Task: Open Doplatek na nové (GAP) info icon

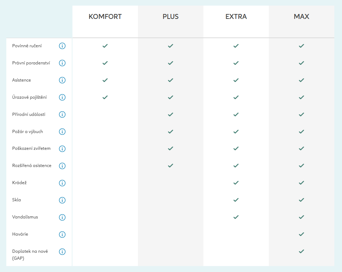Action: pyautogui.click(x=62, y=252)
